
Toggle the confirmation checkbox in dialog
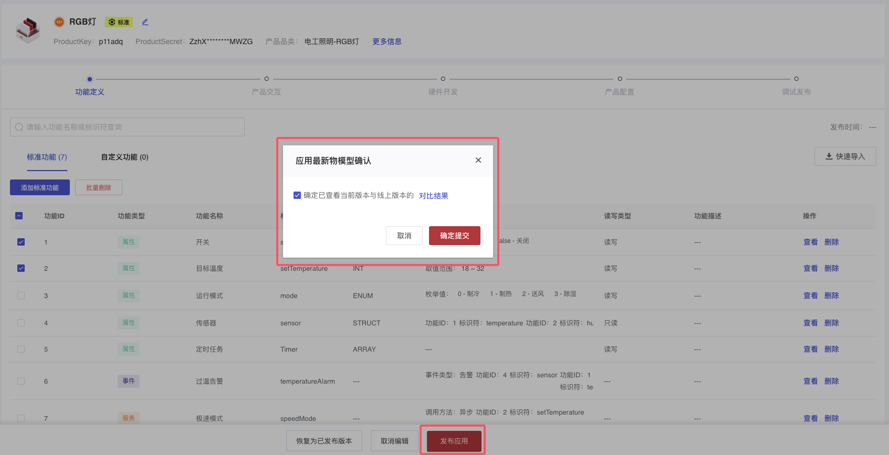(x=297, y=195)
